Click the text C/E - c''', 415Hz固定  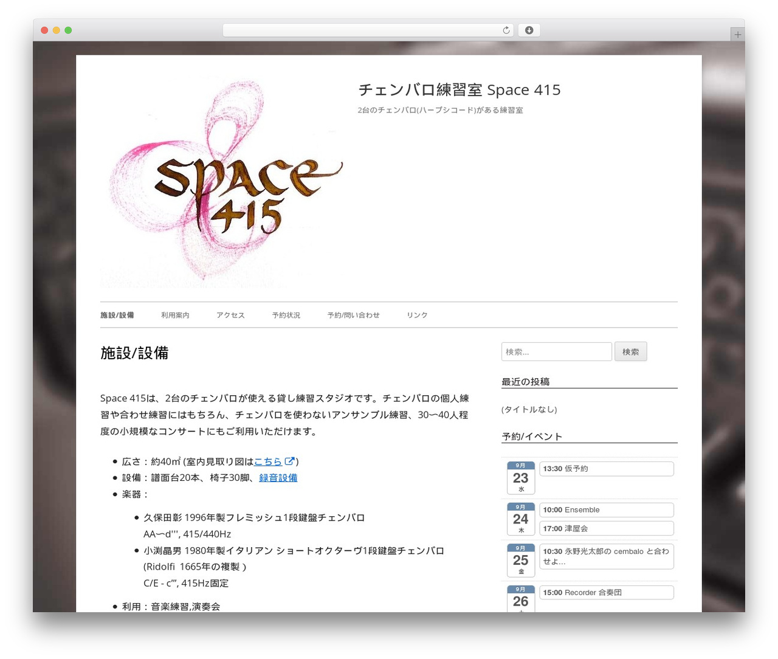pos(186,583)
